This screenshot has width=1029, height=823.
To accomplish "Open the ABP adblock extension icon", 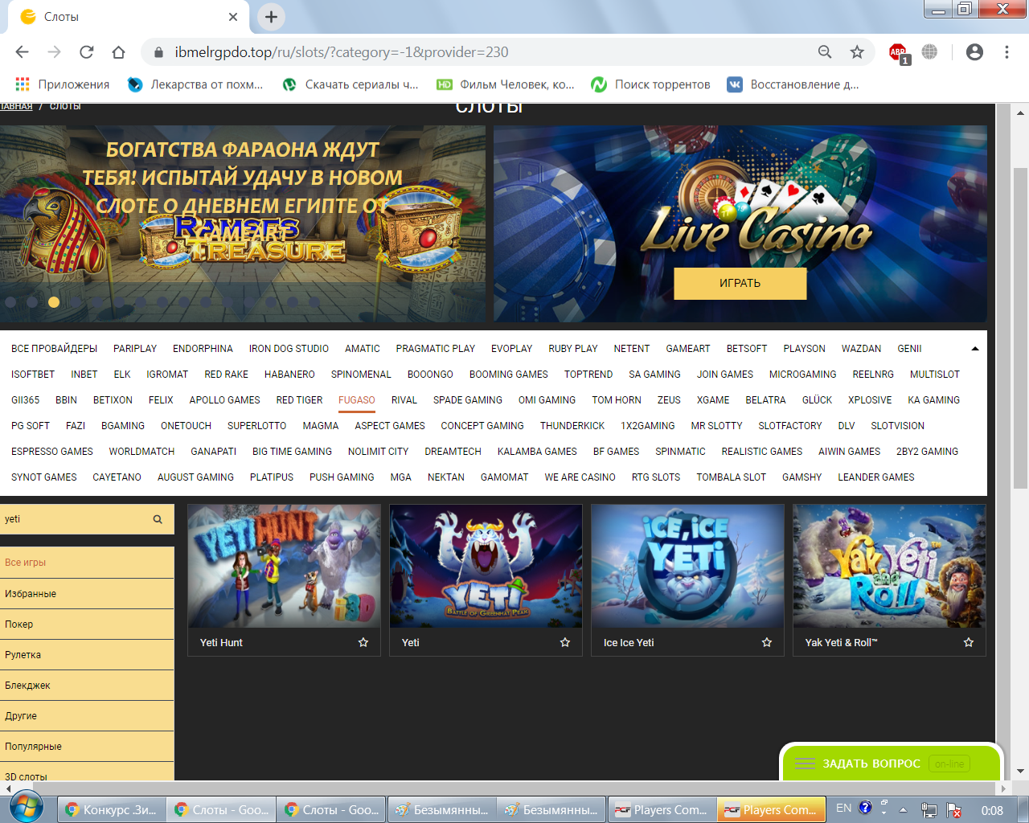I will 899,53.
